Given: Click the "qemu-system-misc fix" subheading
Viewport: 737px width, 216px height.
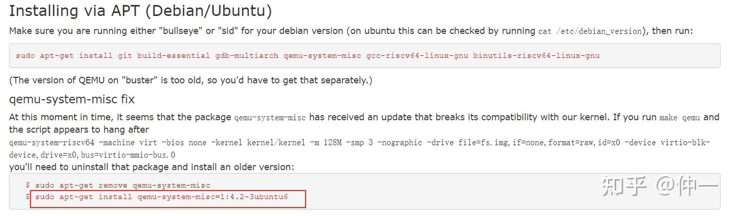Looking at the screenshot, I should 72,99.
